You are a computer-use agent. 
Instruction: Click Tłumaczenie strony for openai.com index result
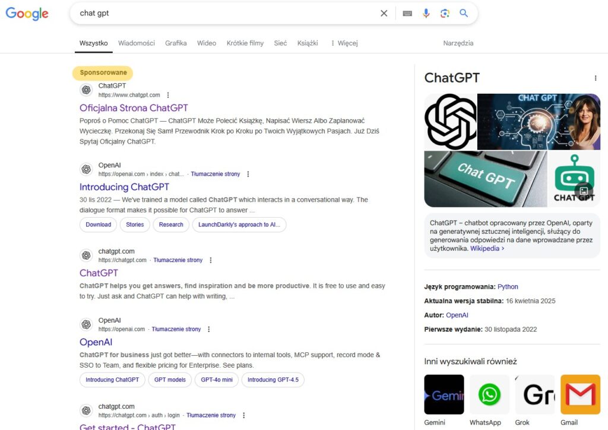point(216,174)
